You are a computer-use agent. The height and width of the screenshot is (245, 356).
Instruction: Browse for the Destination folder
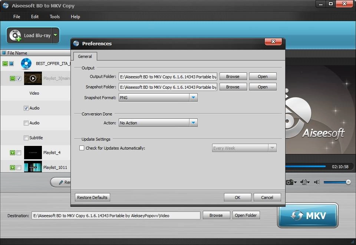click(x=216, y=215)
